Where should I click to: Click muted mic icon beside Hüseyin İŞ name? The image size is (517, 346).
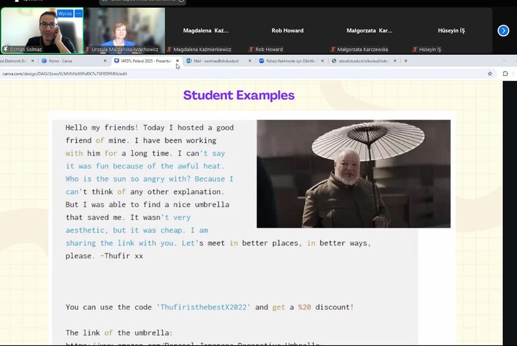(x=415, y=49)
